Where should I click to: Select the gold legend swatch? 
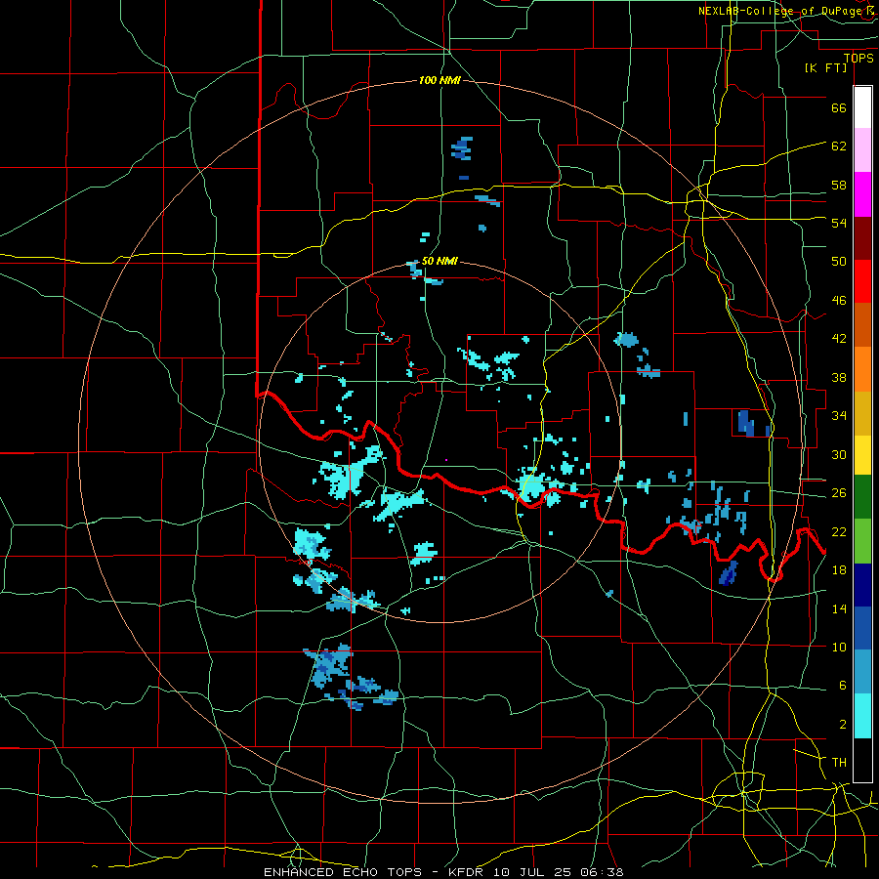click(x=862, y=413)
